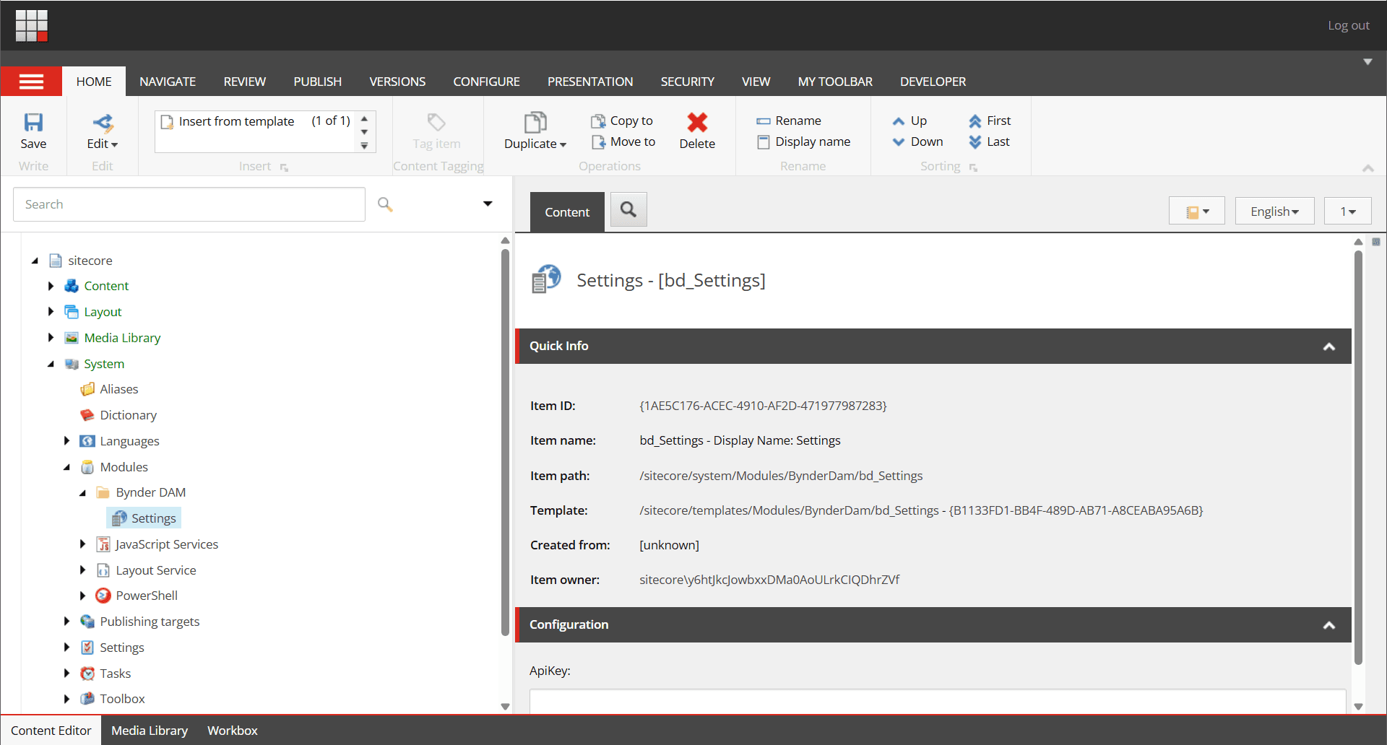
Task: Open the Media Library tab at bottom
Action: pyautogui.click(x=149, y=730)
